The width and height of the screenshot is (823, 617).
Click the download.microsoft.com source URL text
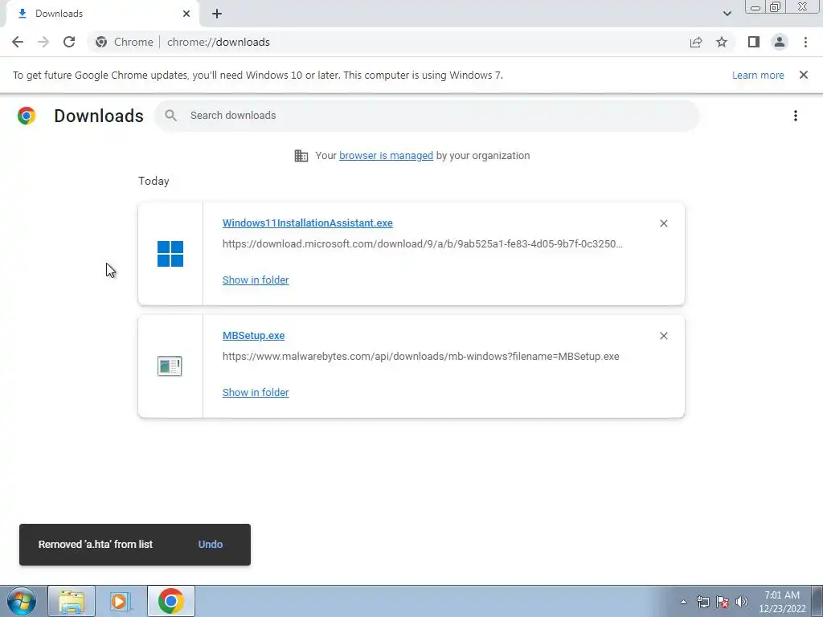(423, 244)
